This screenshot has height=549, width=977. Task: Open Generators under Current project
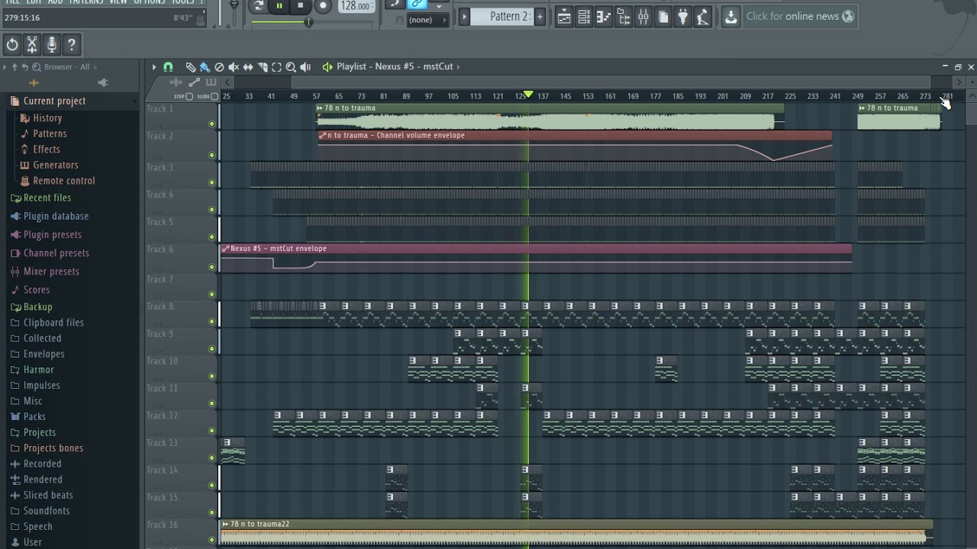coord(55,165)
